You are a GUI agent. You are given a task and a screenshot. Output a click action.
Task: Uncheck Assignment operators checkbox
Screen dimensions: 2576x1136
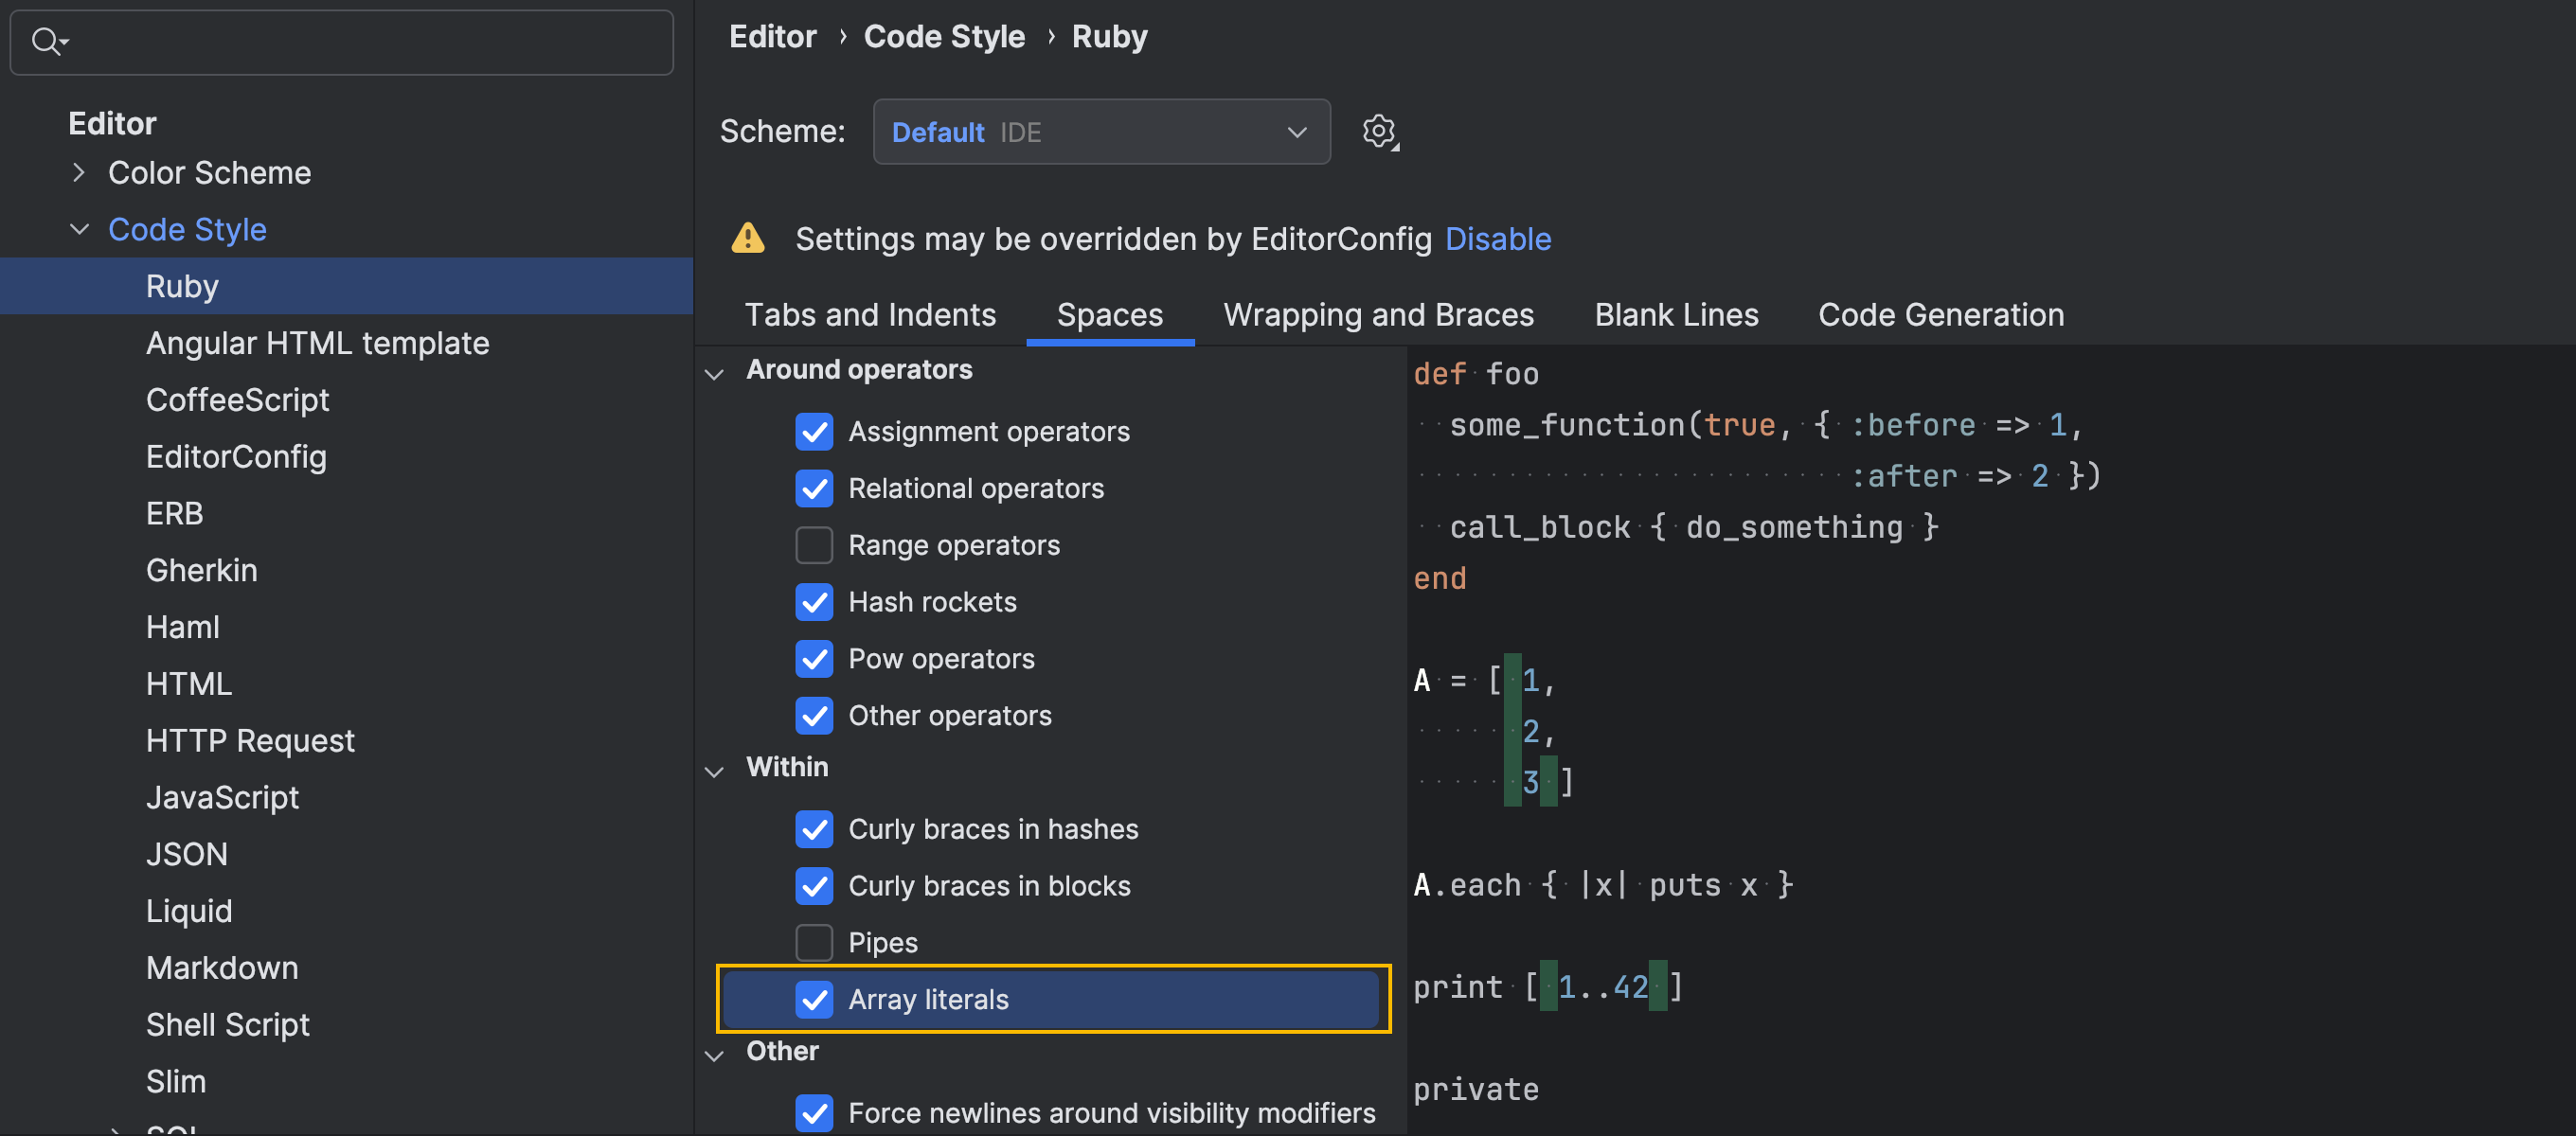(814, 432)
